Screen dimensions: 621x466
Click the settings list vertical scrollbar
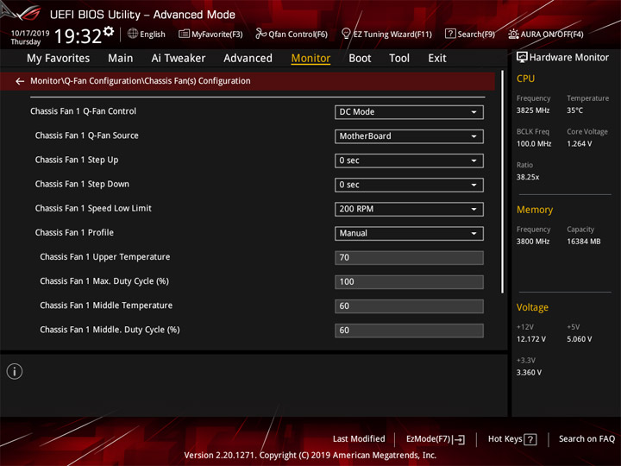[502, 182]
